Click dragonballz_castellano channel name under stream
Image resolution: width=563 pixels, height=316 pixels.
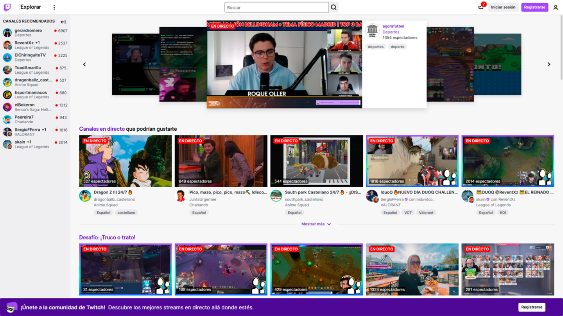click(114, 199)
